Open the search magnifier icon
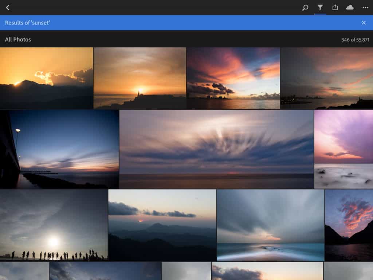Image resolution: width=373 pixels, height=280 pixels. click(x=305, y=7)
